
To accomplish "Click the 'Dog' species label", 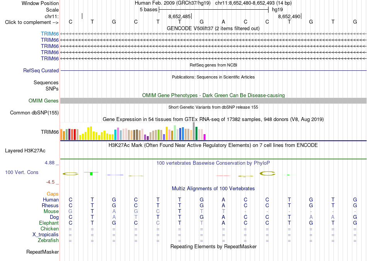I will tap(54, 217).
